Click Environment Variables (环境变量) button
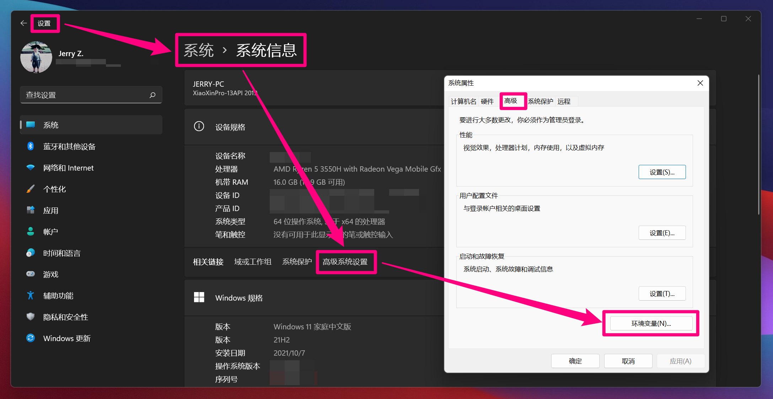Image resolution: width=773 pixels, height=399 pixels. [x=651, y=323]
